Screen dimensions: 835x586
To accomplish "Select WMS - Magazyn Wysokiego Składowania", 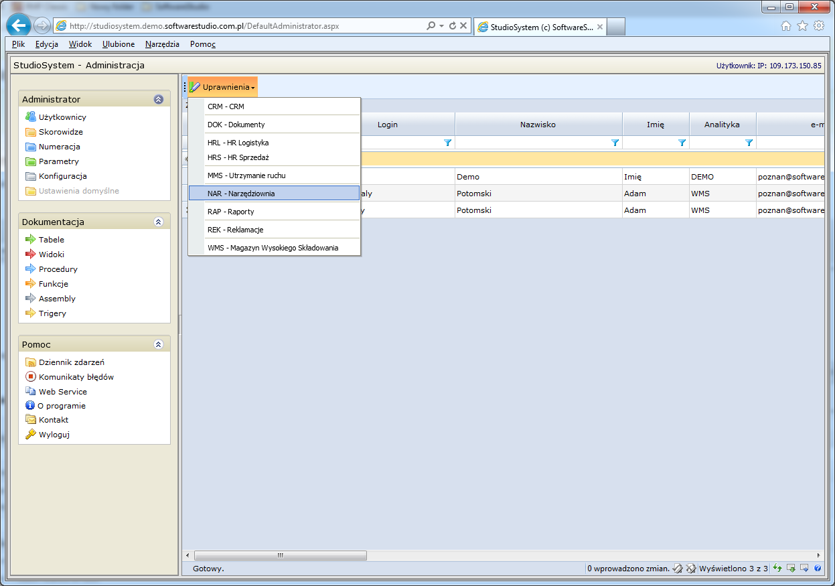I will pos(274,248).
